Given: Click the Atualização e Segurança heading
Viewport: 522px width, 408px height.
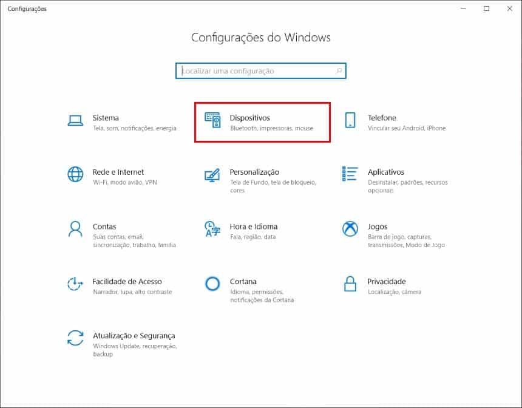Looking at the screenshot, I should pos(134,336).
